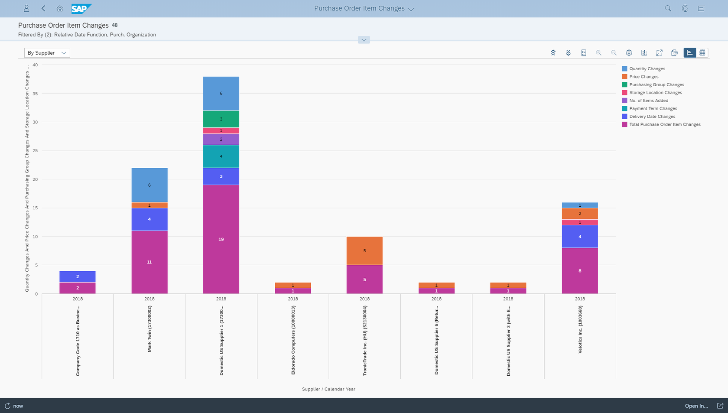728x413 pixels.
Task: Toggle the legend visibility icon
Action: 584,53
